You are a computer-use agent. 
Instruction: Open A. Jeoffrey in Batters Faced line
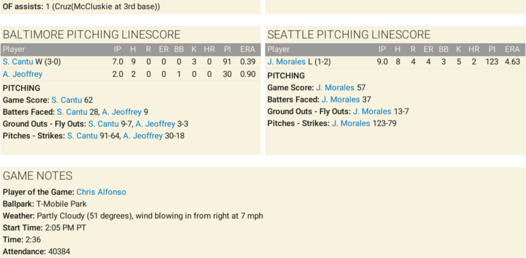pyautogui.click(x=122, y=112)
